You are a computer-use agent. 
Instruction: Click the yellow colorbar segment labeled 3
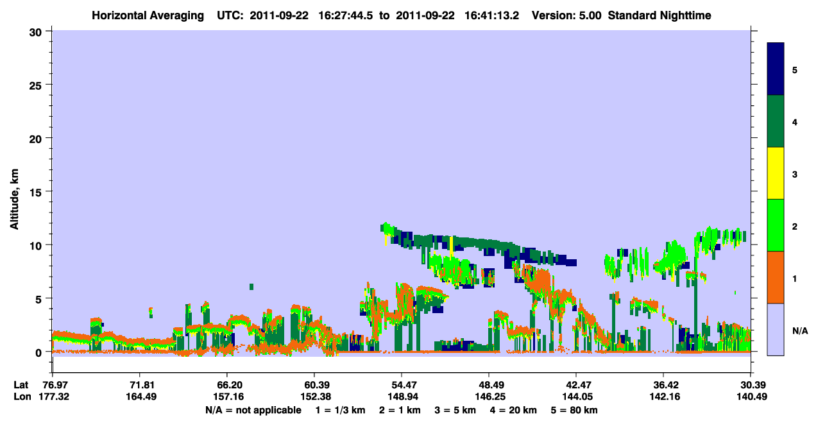776,173
